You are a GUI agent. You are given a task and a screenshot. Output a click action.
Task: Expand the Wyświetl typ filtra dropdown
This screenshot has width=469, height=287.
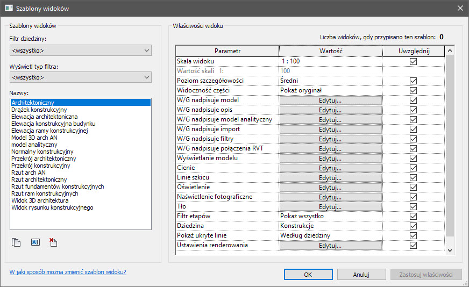click(81, 78)
